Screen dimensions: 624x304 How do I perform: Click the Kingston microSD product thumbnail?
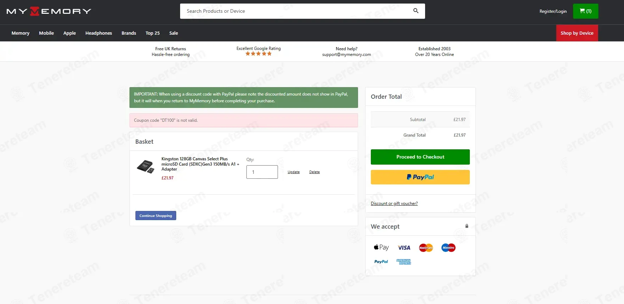click(x=145, y=166)
